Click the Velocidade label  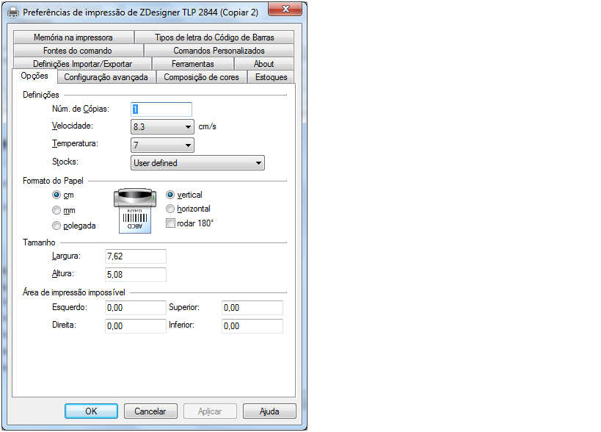tap(73, 126)
